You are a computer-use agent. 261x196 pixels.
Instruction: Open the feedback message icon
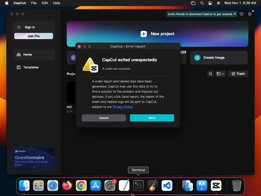242,14
